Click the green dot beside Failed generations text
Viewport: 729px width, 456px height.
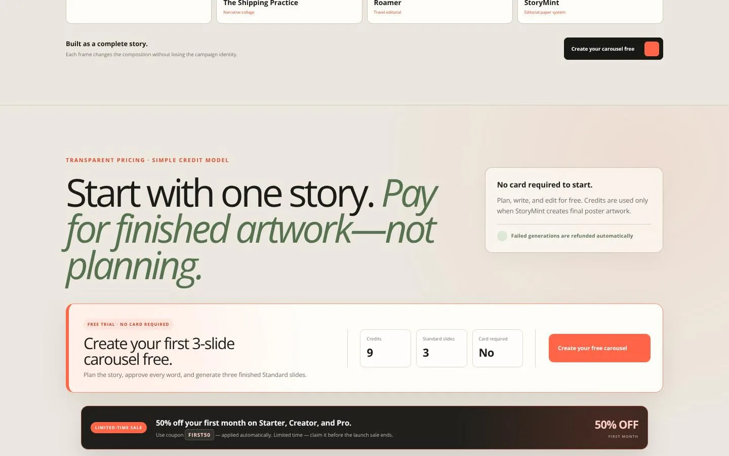click(x=502, y=236)
